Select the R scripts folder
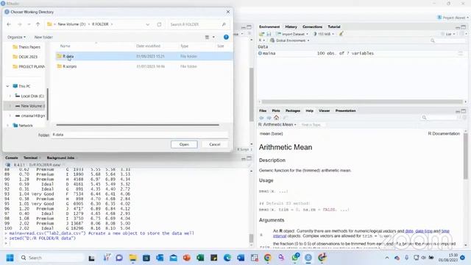The width and height of the screenshot is (471, 265). pyautogui.click(x=70, y=66)
